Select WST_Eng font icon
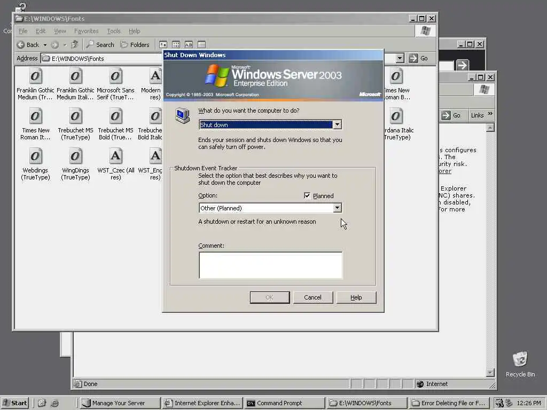This screenshot has height=410, width=547. click(155, 156)
